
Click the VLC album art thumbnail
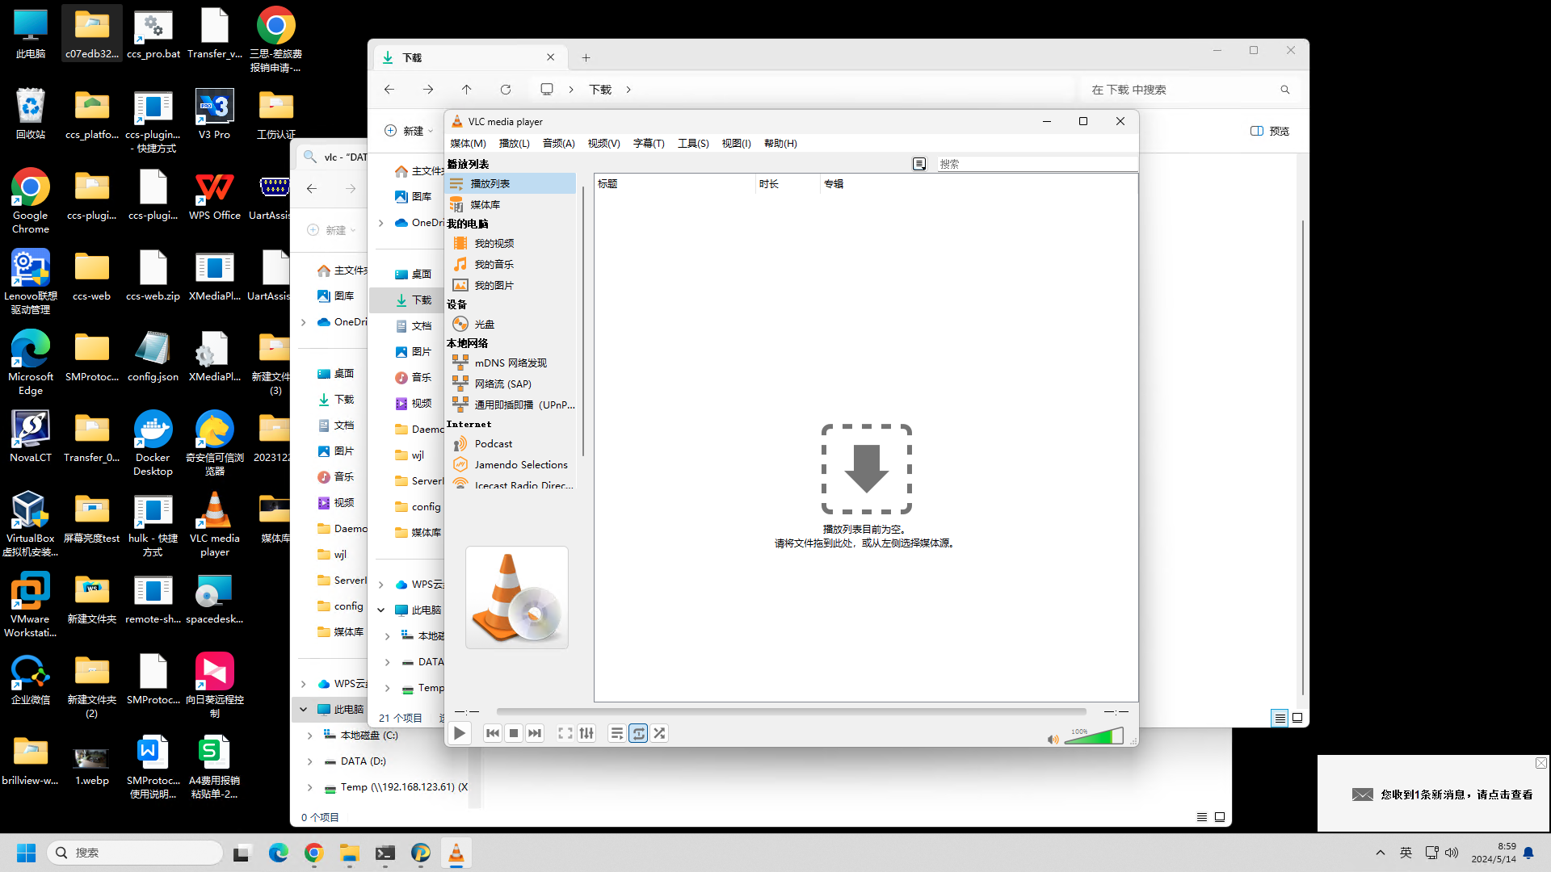[x=517, y=597]
